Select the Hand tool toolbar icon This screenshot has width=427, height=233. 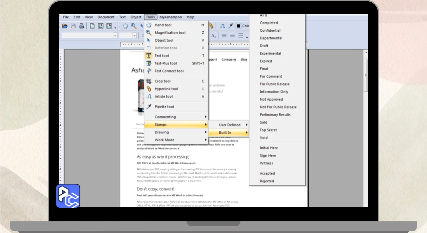125,26
